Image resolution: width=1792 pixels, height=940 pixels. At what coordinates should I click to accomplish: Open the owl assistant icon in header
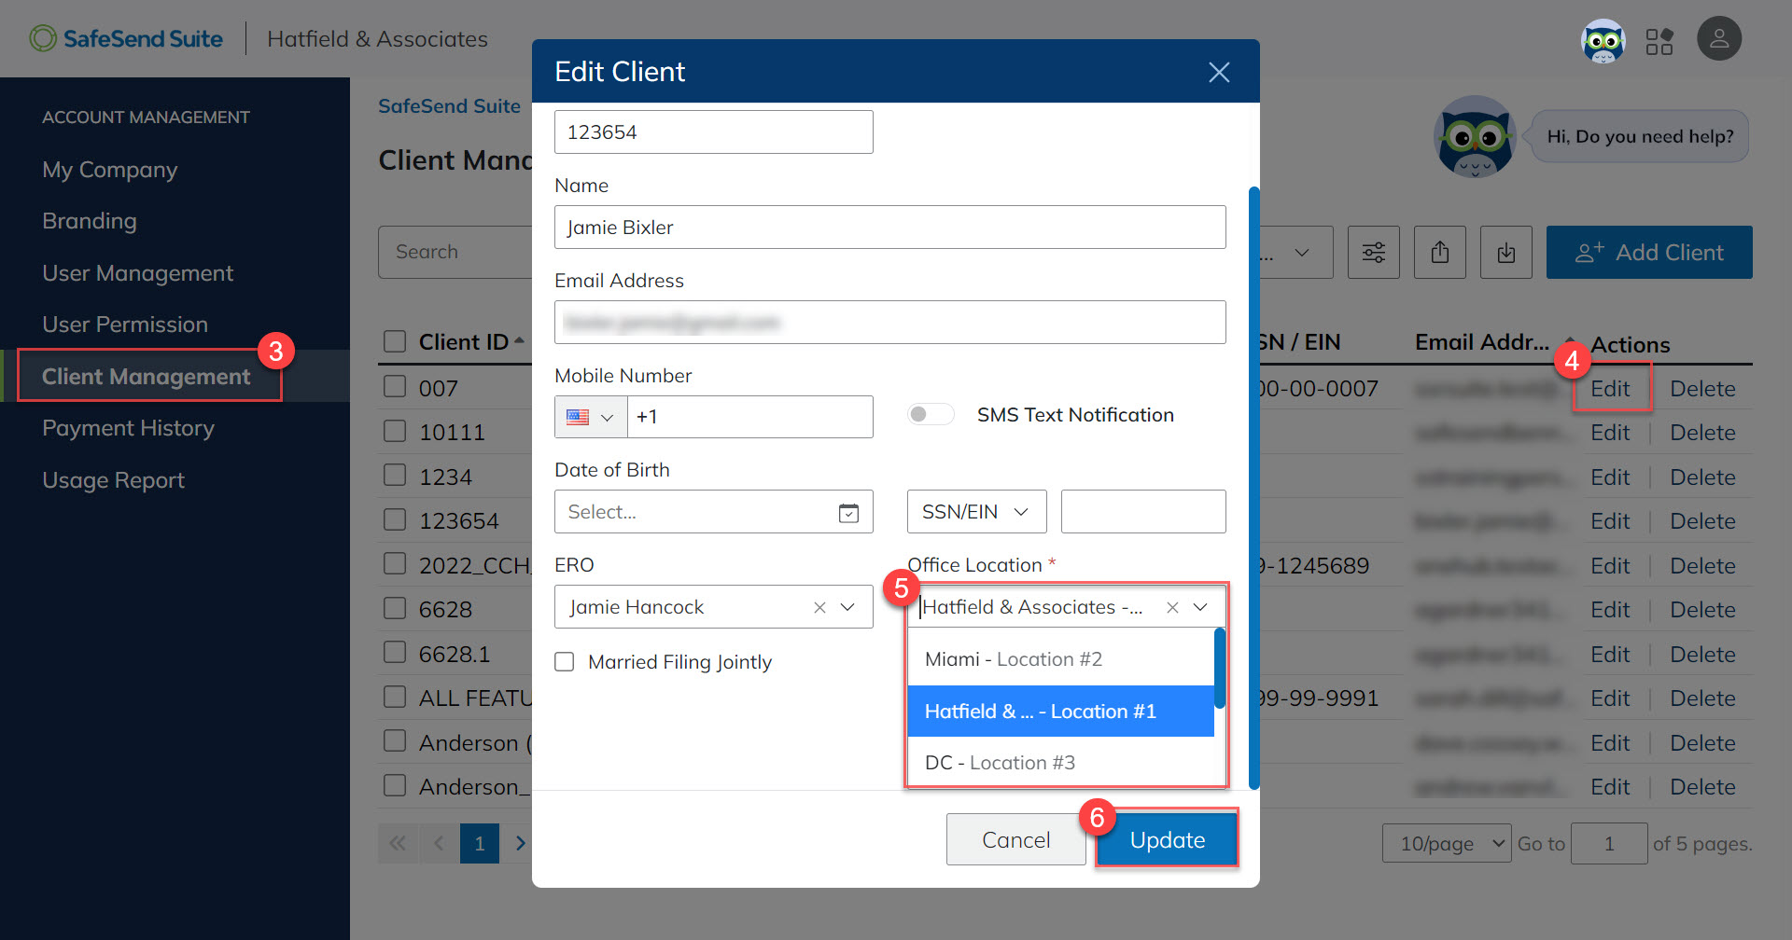(1603, 41)
